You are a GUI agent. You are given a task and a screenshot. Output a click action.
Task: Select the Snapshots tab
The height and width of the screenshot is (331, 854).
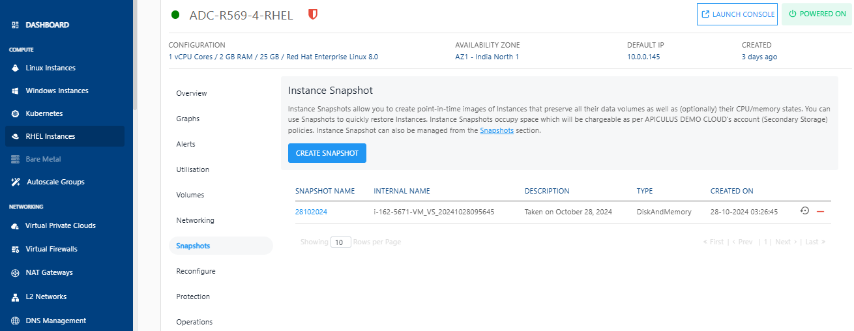(x=220, y=246)
